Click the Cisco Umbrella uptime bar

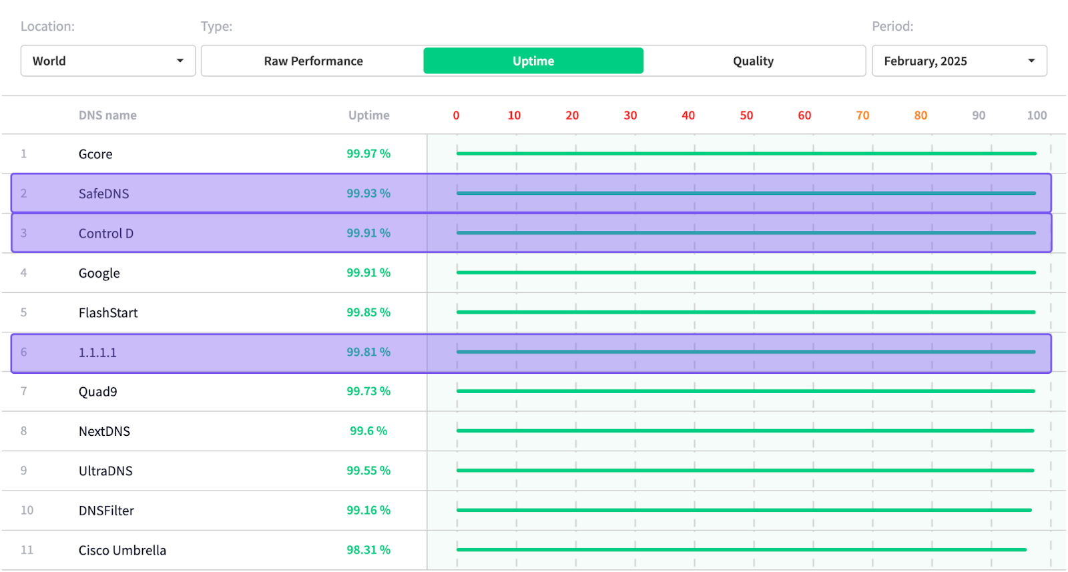742,549
